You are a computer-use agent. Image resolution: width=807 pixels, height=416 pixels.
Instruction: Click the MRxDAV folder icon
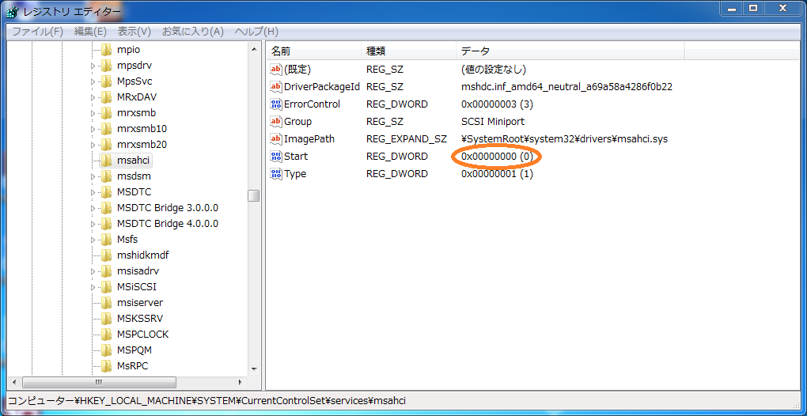(106, 97)
